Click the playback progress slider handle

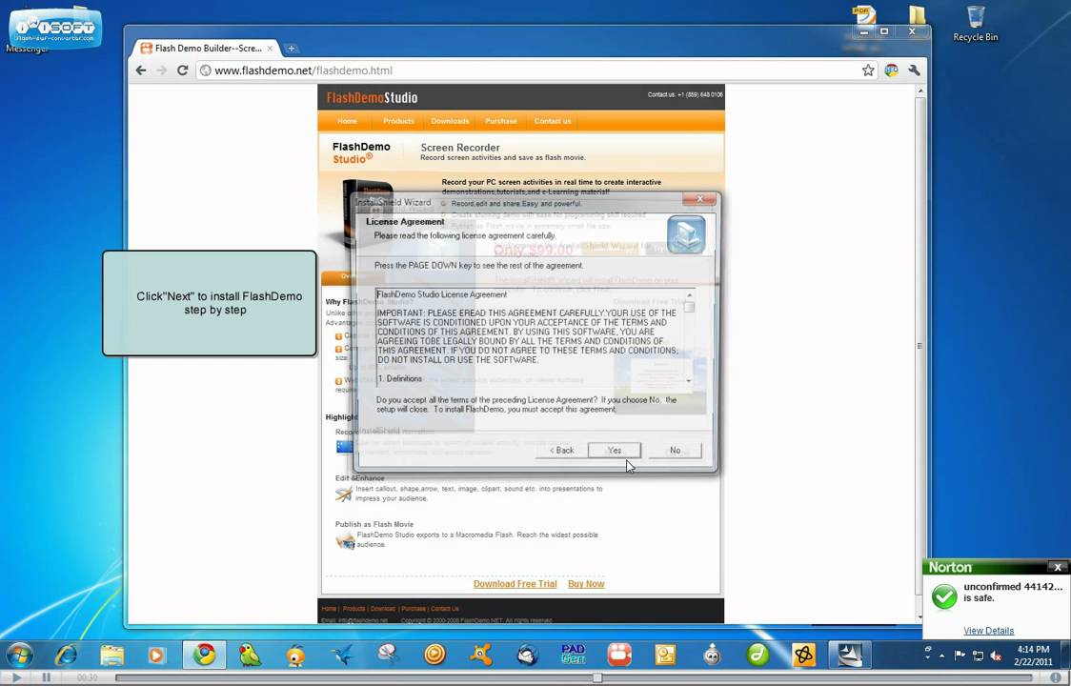point(597,677)
